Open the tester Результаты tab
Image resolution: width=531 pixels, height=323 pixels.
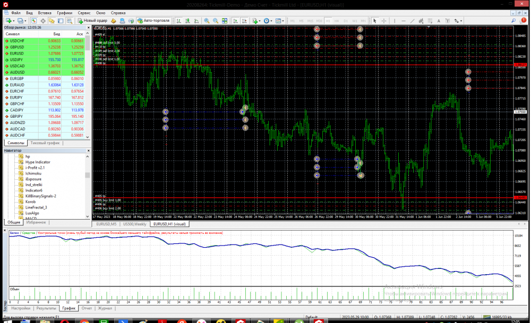tap(46, 308)
